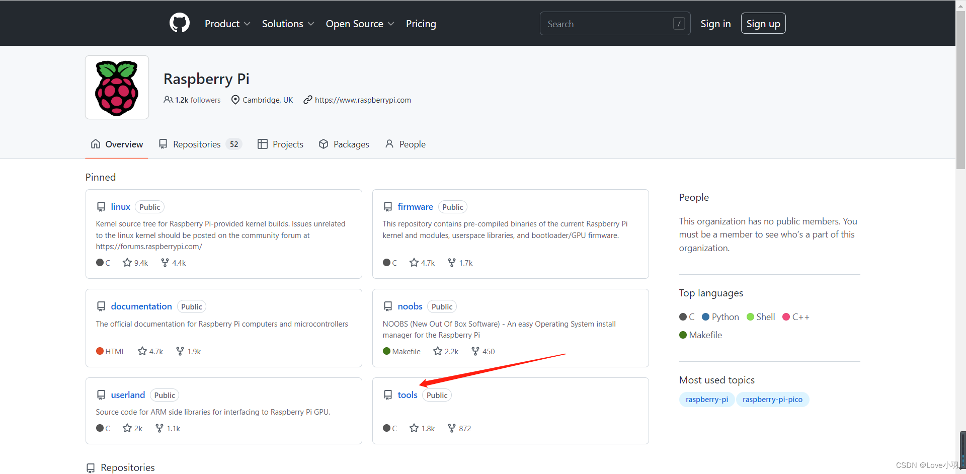Screen dimensions: 966x474
Task: Open the linux repository
Action: pyautogui.click(x=120, y=207)
